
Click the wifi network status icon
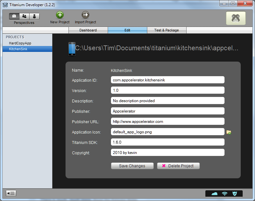225,194
